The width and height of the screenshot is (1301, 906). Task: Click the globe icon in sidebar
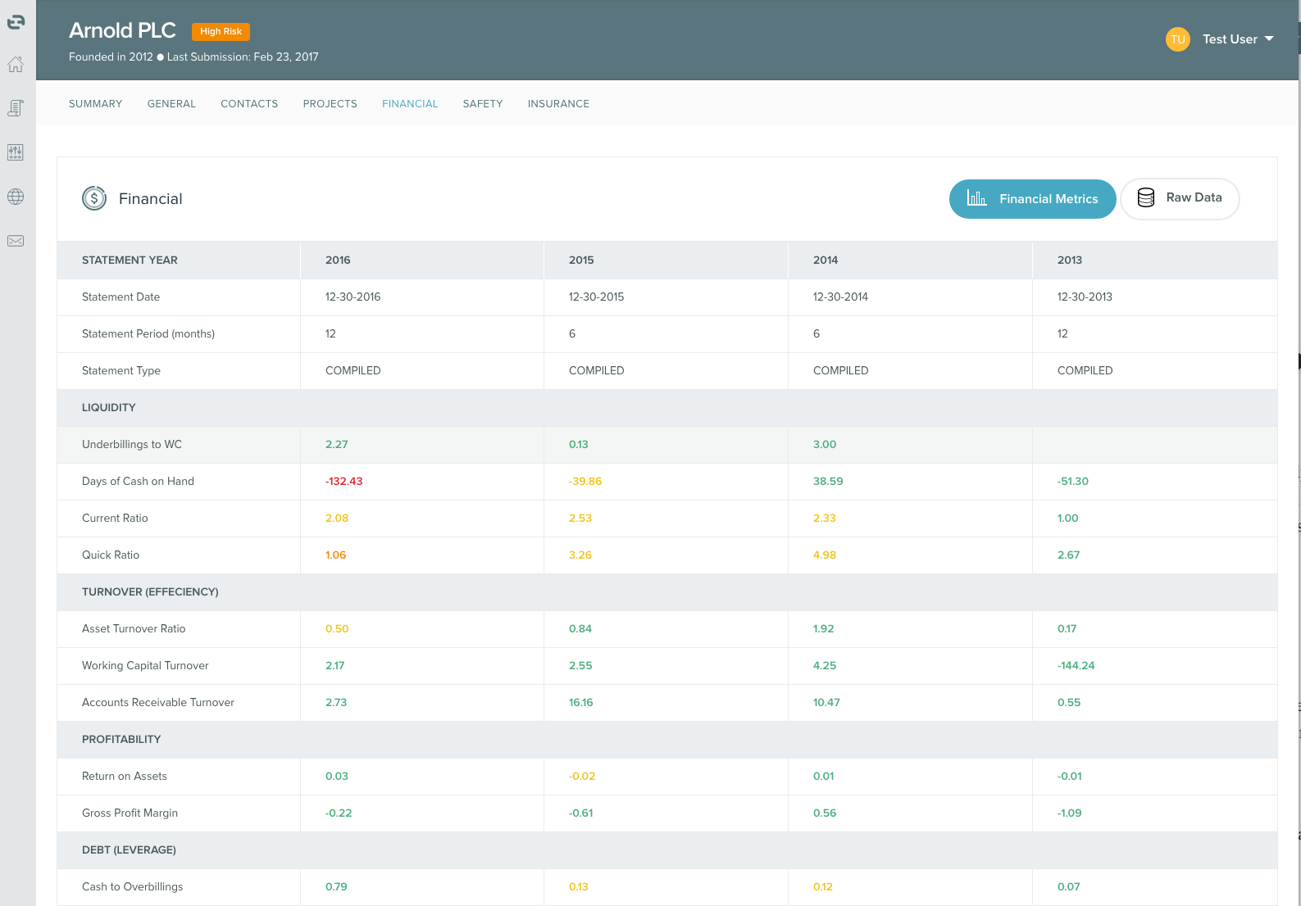click(x=16, y=197)
